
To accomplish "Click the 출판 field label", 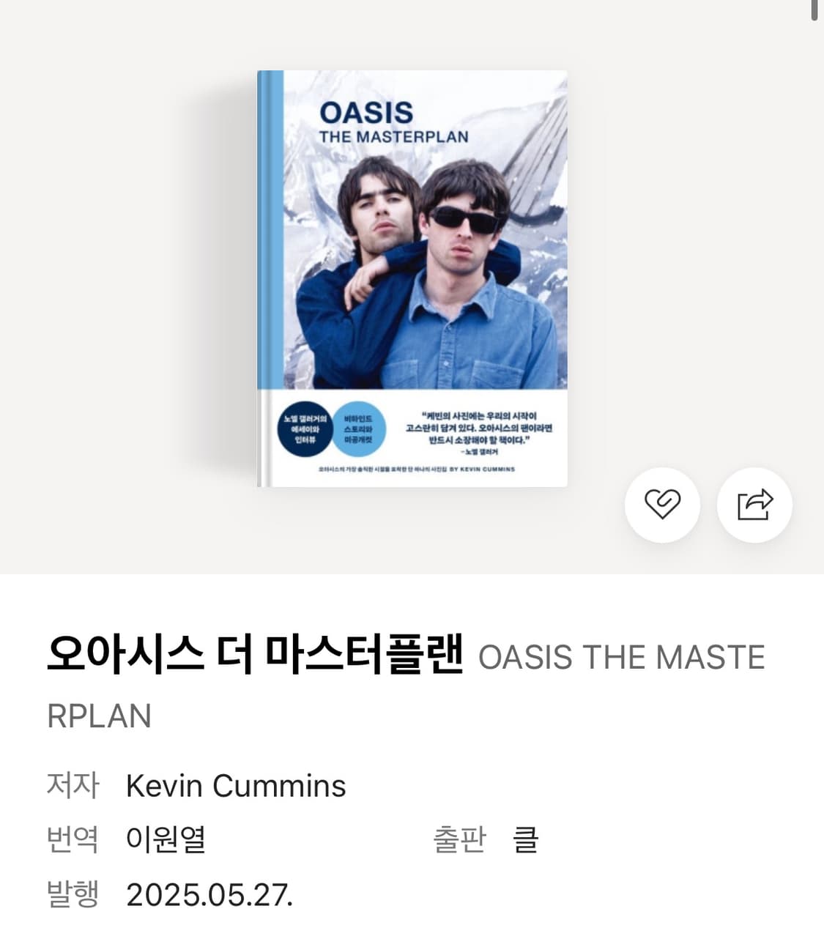I will click(x=459, y=839).
